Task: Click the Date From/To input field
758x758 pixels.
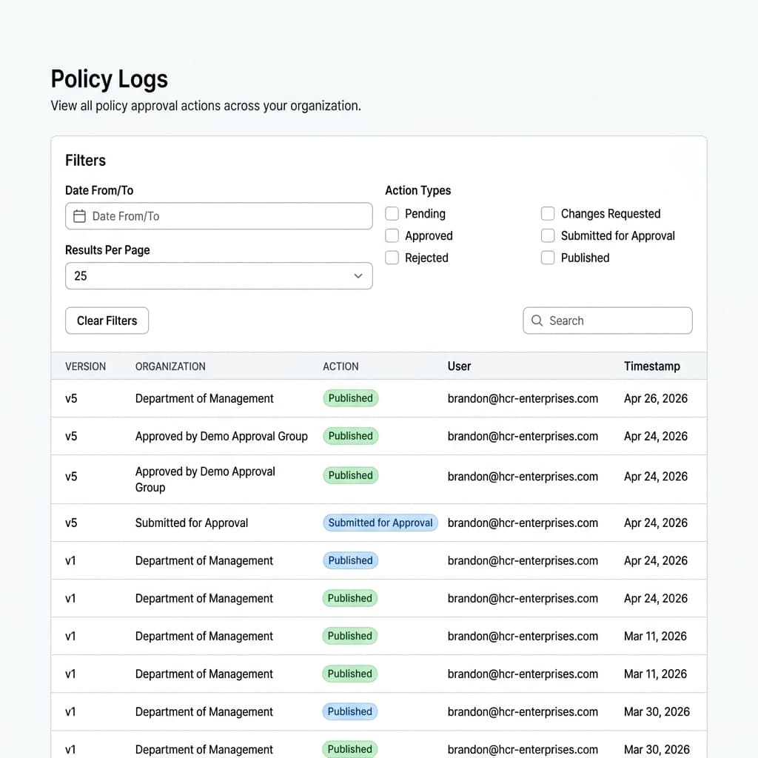Action: tap(218, 216)
